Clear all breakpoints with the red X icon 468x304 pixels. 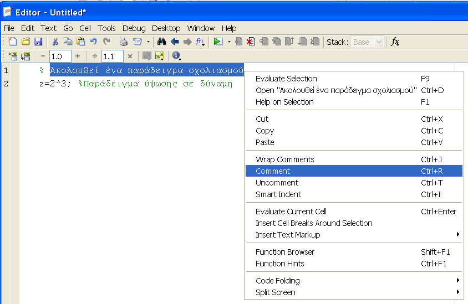tap(251, 42)
